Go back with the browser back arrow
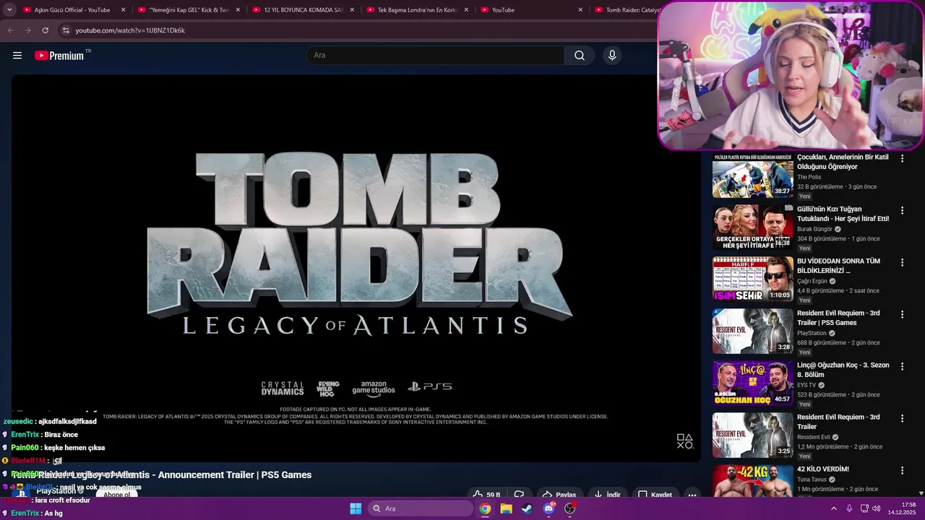 (x=10, y=30)
